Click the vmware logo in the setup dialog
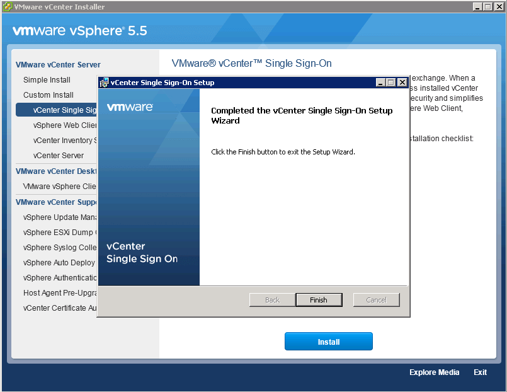 coord(130,107)
